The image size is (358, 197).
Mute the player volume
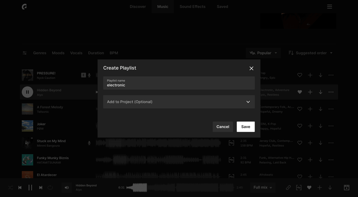coord(67,188)
